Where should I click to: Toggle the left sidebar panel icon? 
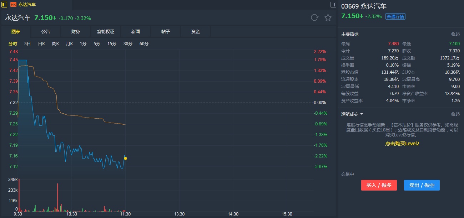tap(4, 5)
